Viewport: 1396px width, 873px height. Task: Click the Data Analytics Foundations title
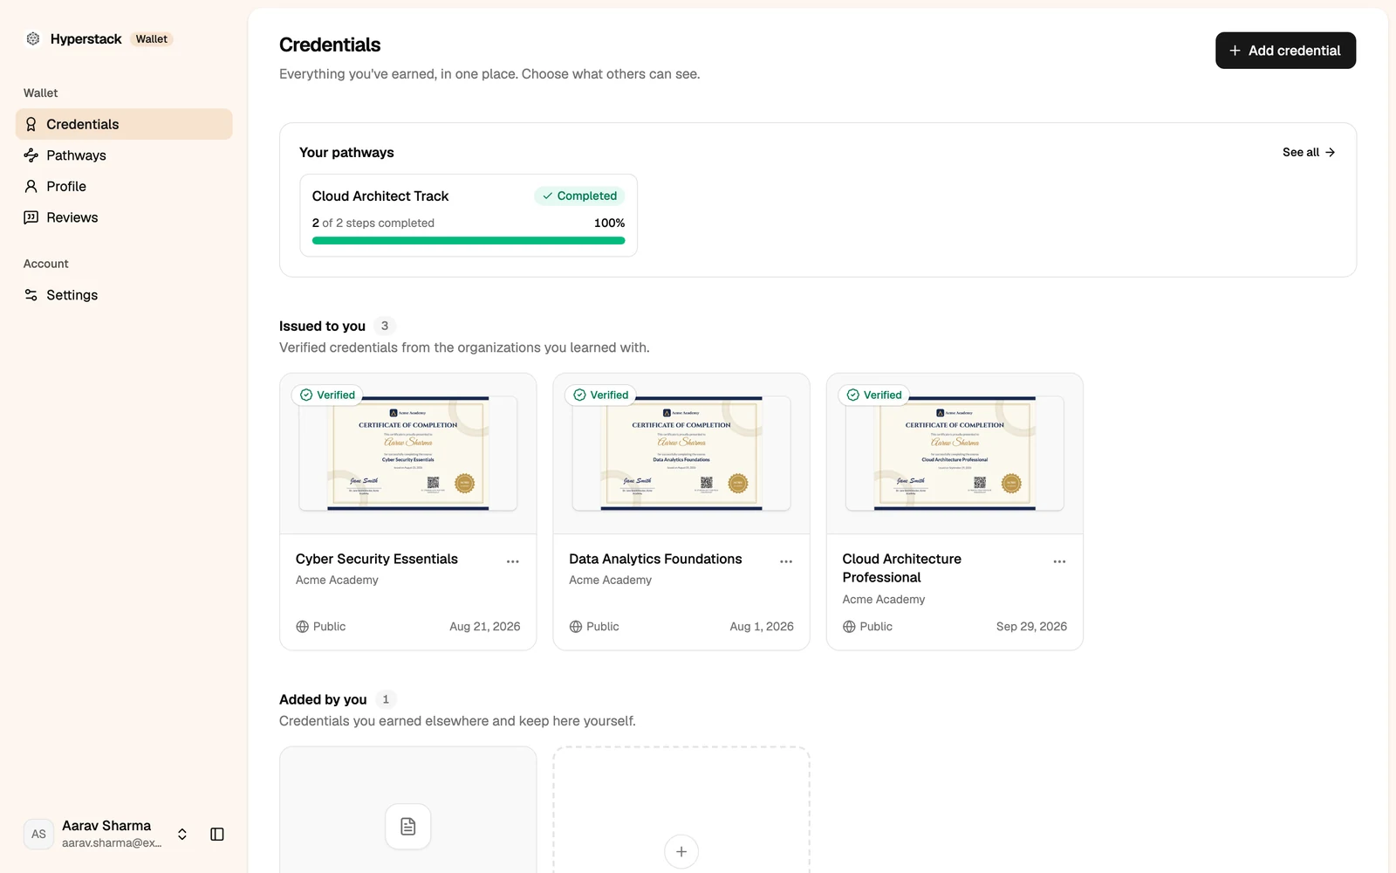coord(655,559)
